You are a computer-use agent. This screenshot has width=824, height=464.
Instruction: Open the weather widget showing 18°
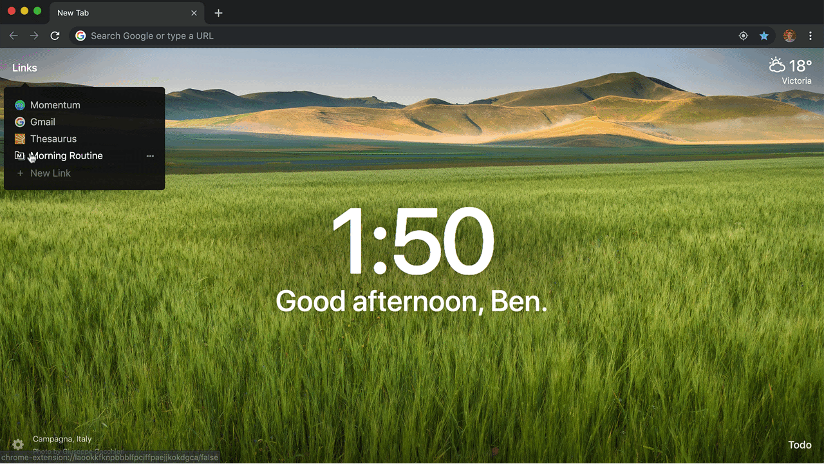791,71
